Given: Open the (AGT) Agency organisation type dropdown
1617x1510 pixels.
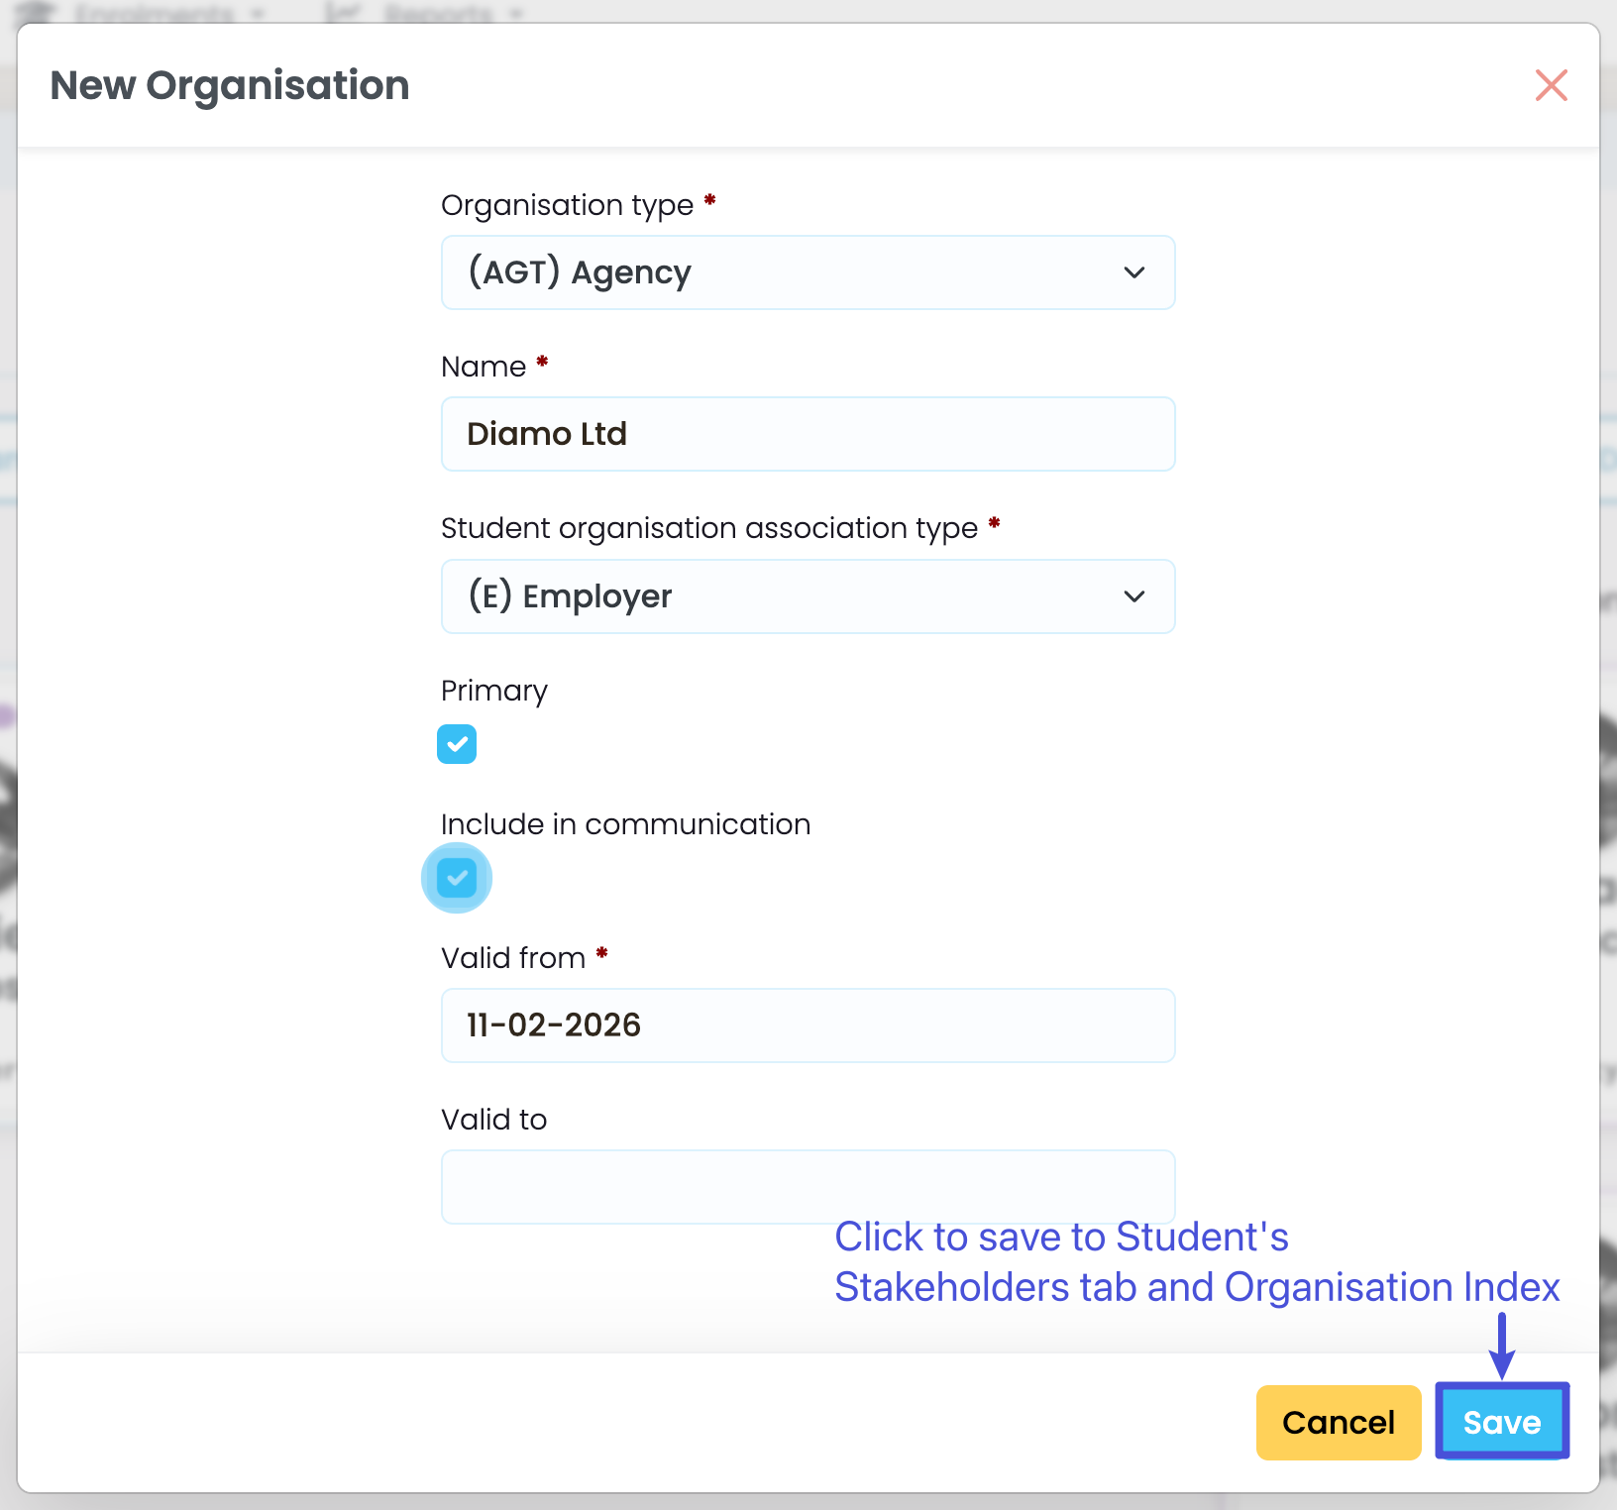Looking at the screenshot, I should click(x=808, y=272).
